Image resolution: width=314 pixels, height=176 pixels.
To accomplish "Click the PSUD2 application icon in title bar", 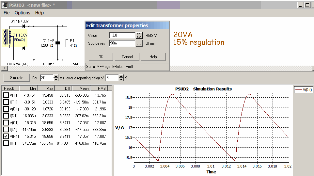I will pos(5,5).
